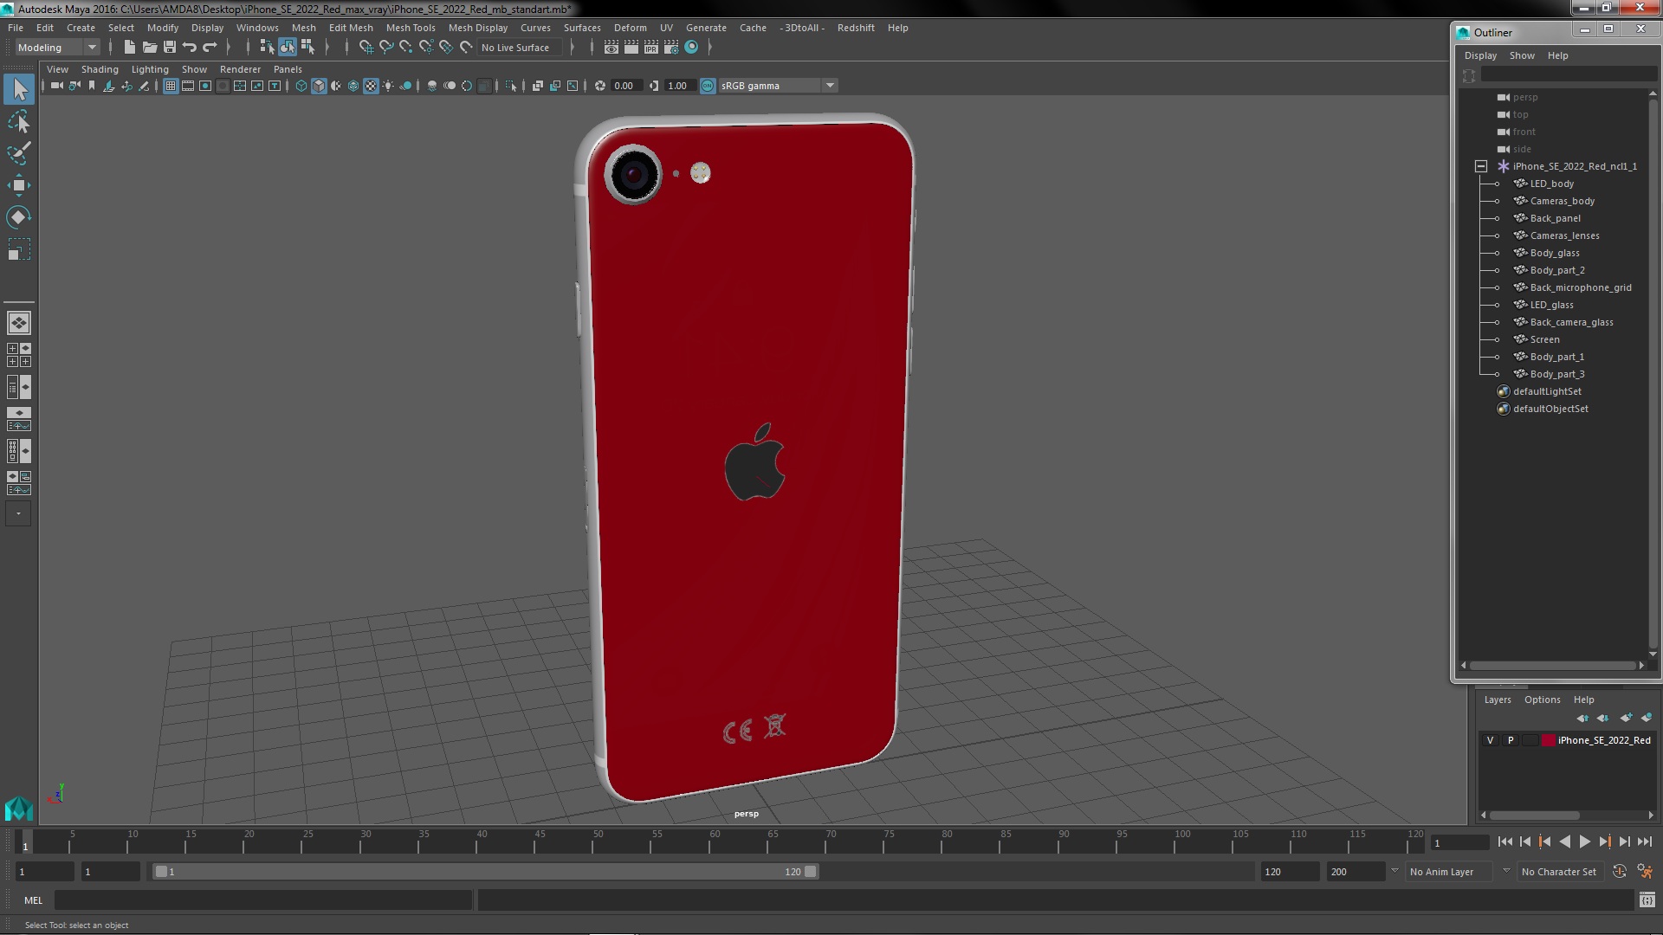Click Play forwards button

pos(1584,841)
